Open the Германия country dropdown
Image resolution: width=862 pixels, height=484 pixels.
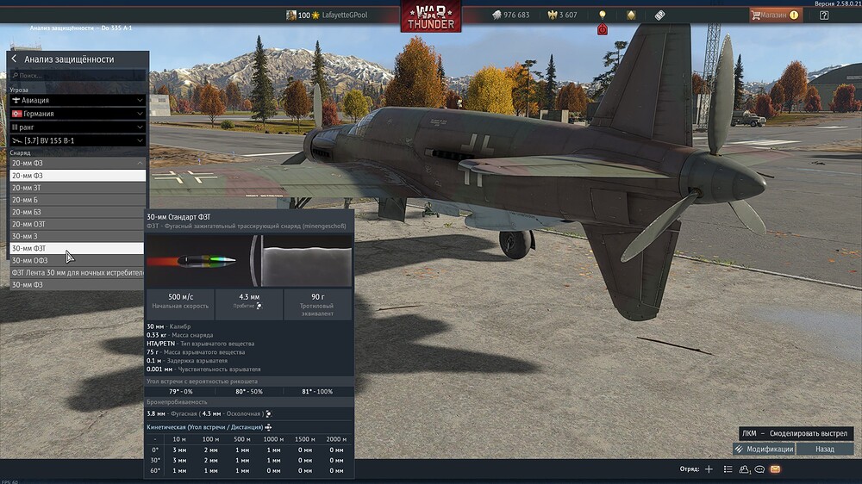point(78,114)
